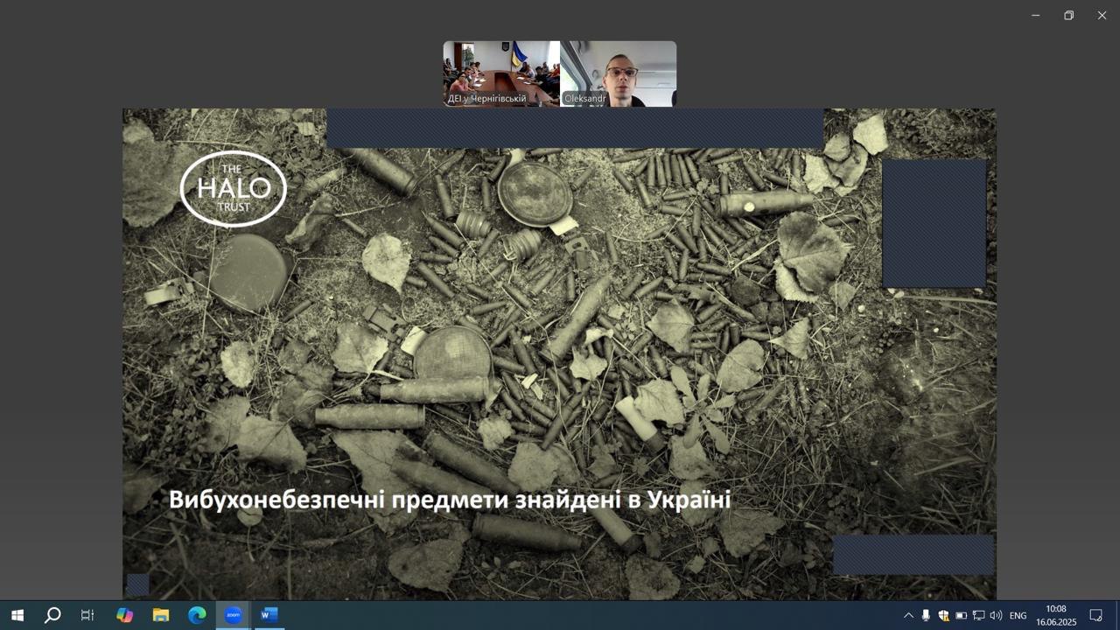This screenshot has height=630, width=1120.
Task: Open File Explorer from the taskbar
Action: [161, 615]
